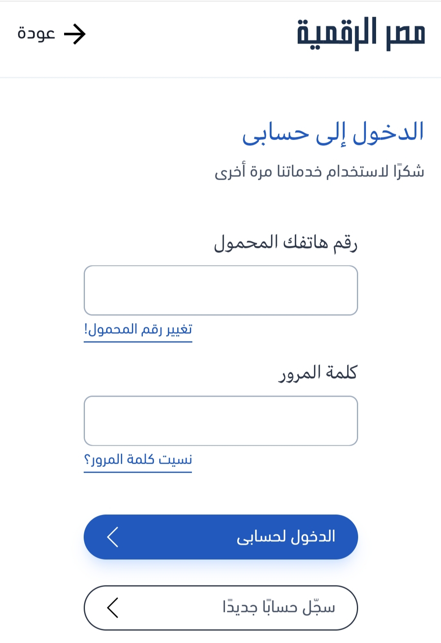Click the شكرًا لاستخدام خدماتنا subtitle text
This screenshot has height=643, width=441.
(x=319, y=171)
